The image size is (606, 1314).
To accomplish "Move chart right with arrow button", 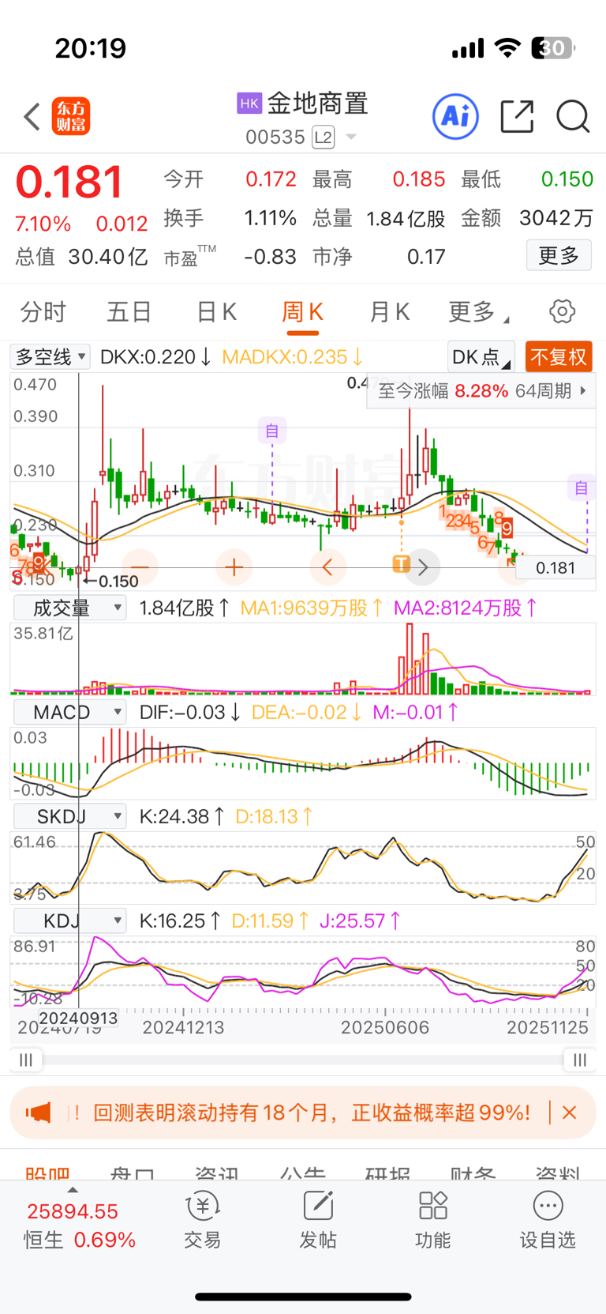I will point(423,567).
